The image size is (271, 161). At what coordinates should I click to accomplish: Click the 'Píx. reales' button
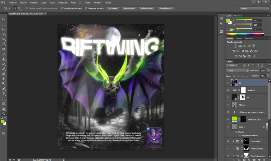coord(113,8)
